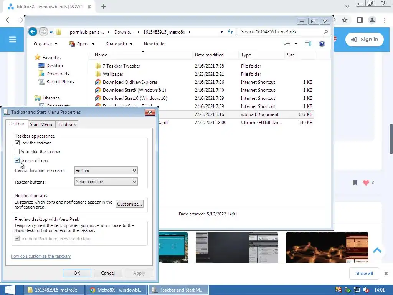
Task: Select the Wallpaper folder icon
Action: (98, 74)
